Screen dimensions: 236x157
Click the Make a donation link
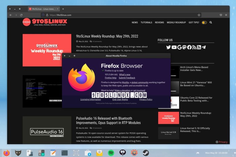click(x=122, y=90)
